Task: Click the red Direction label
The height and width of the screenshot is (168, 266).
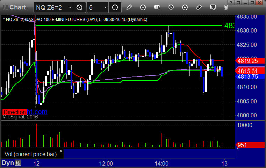Action: point(15,112)
